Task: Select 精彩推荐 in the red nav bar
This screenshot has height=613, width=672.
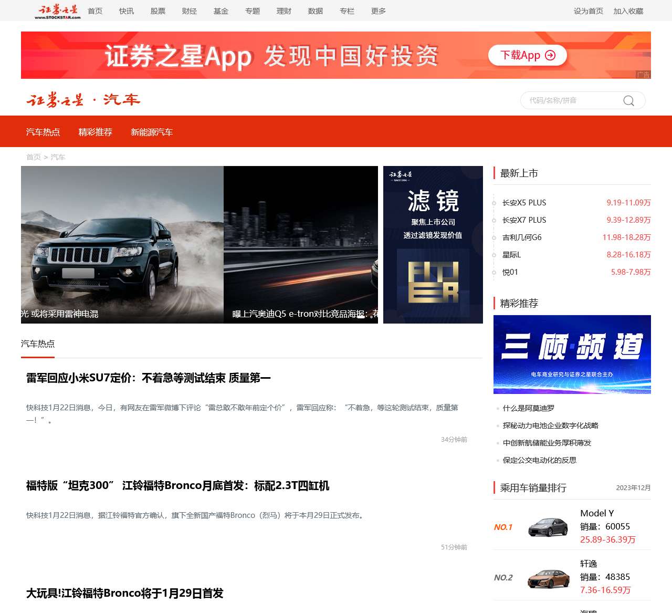Action: point(96,132)
